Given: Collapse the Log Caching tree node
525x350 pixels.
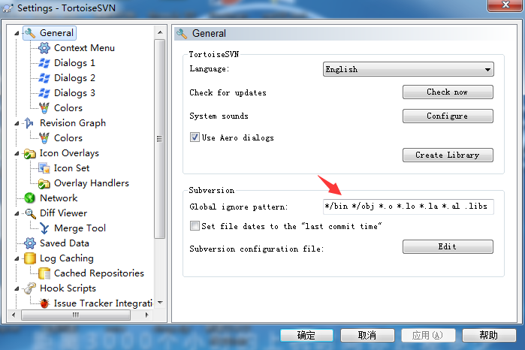Looking at the screenshot, I should pos(17,258).
